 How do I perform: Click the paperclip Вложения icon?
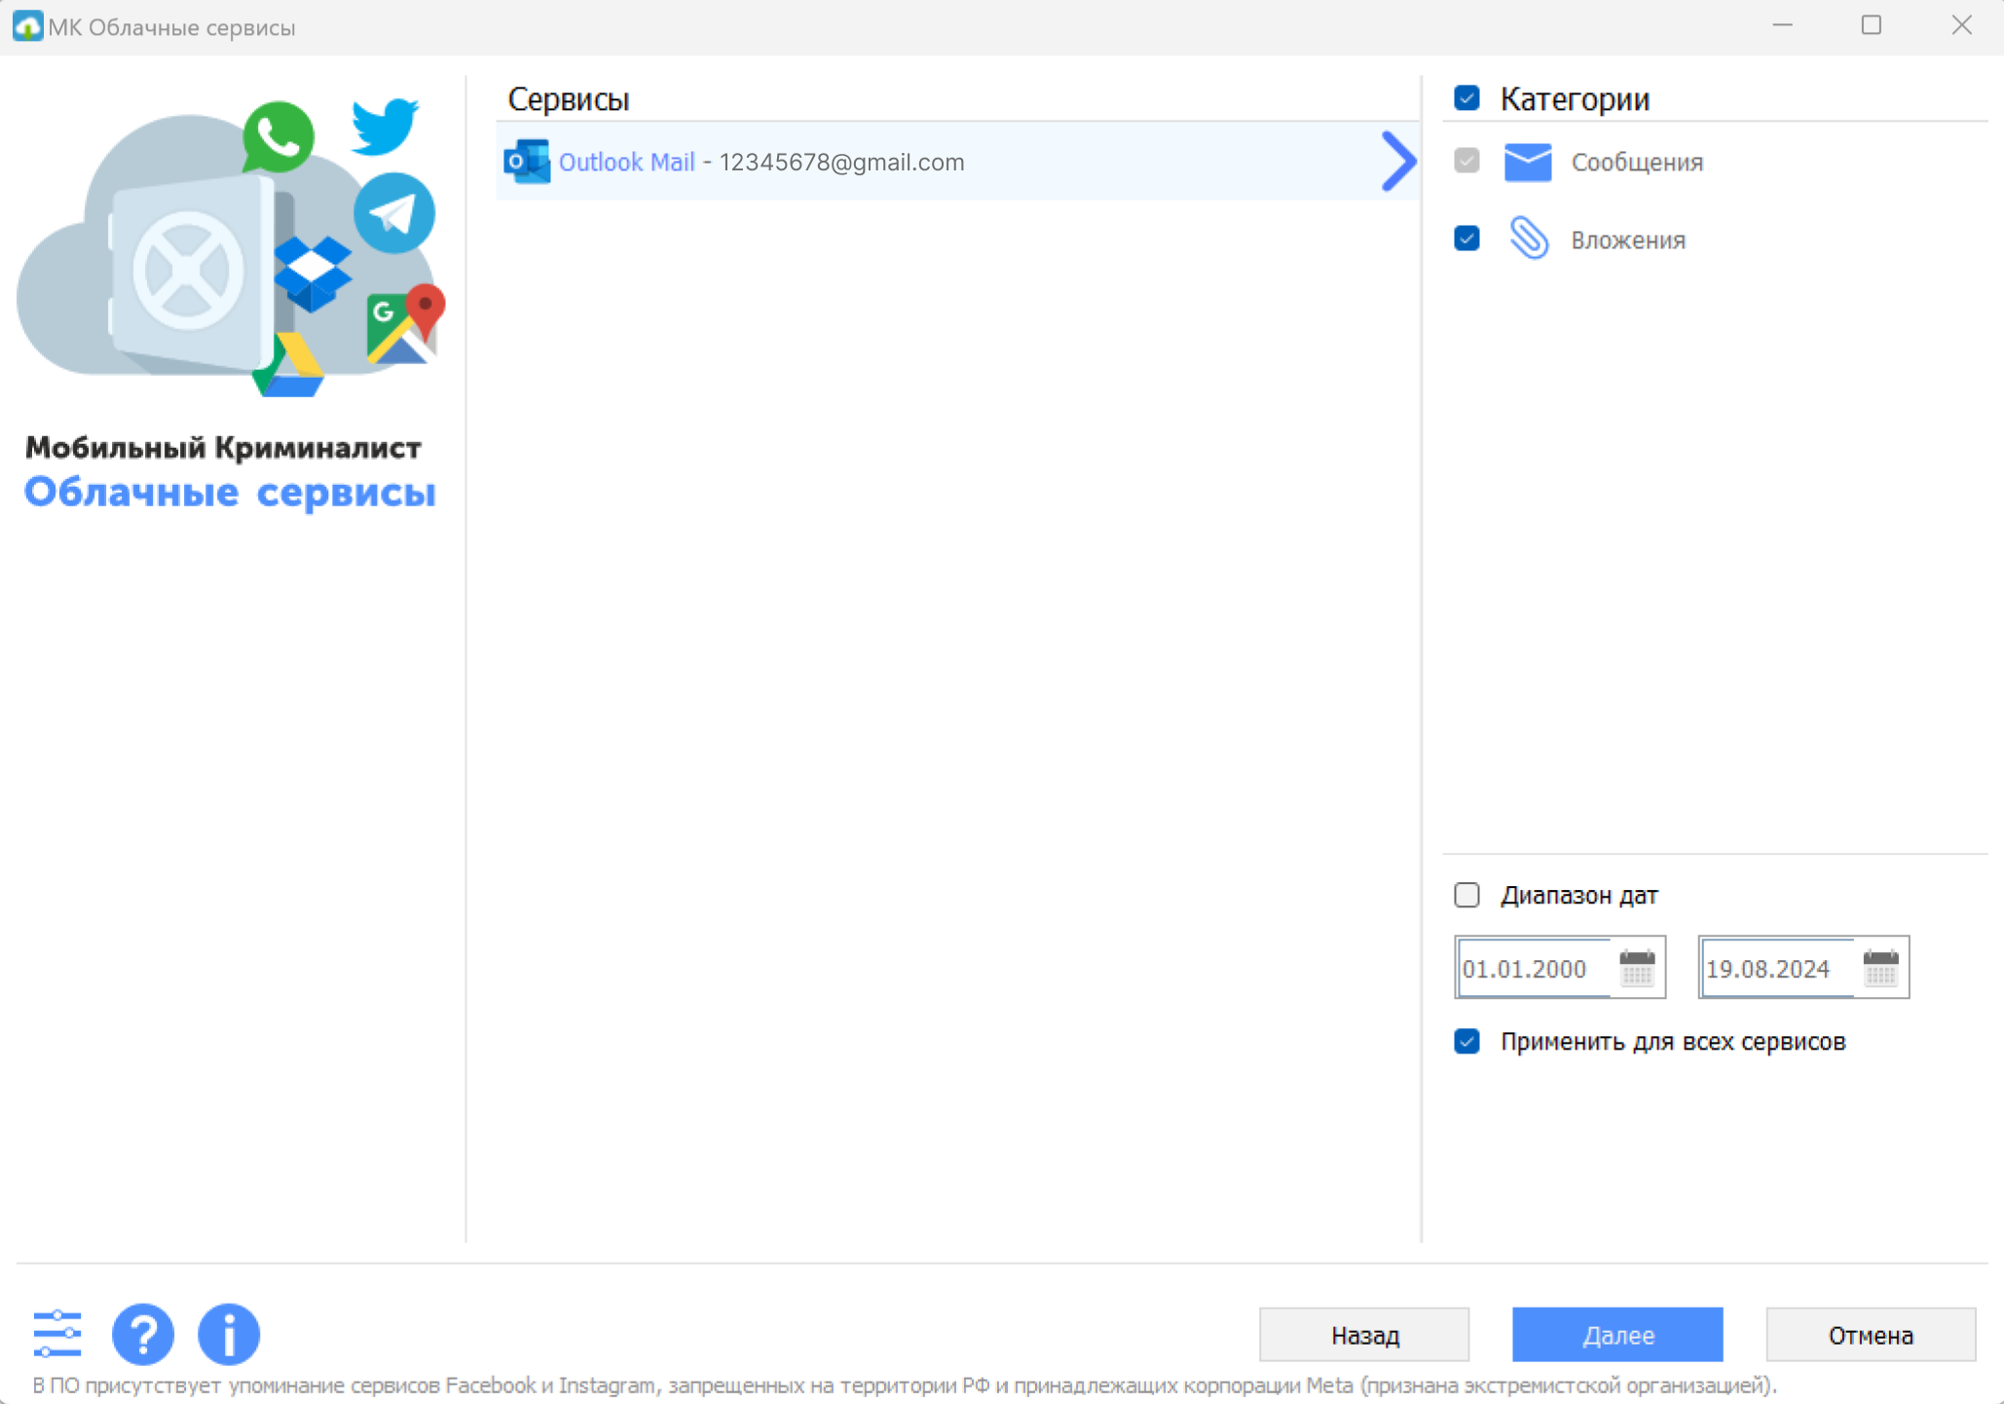point(1527,239)
